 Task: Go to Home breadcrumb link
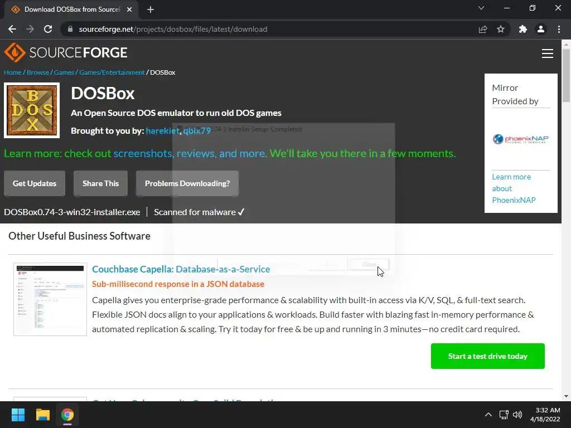tap(13, 72)
